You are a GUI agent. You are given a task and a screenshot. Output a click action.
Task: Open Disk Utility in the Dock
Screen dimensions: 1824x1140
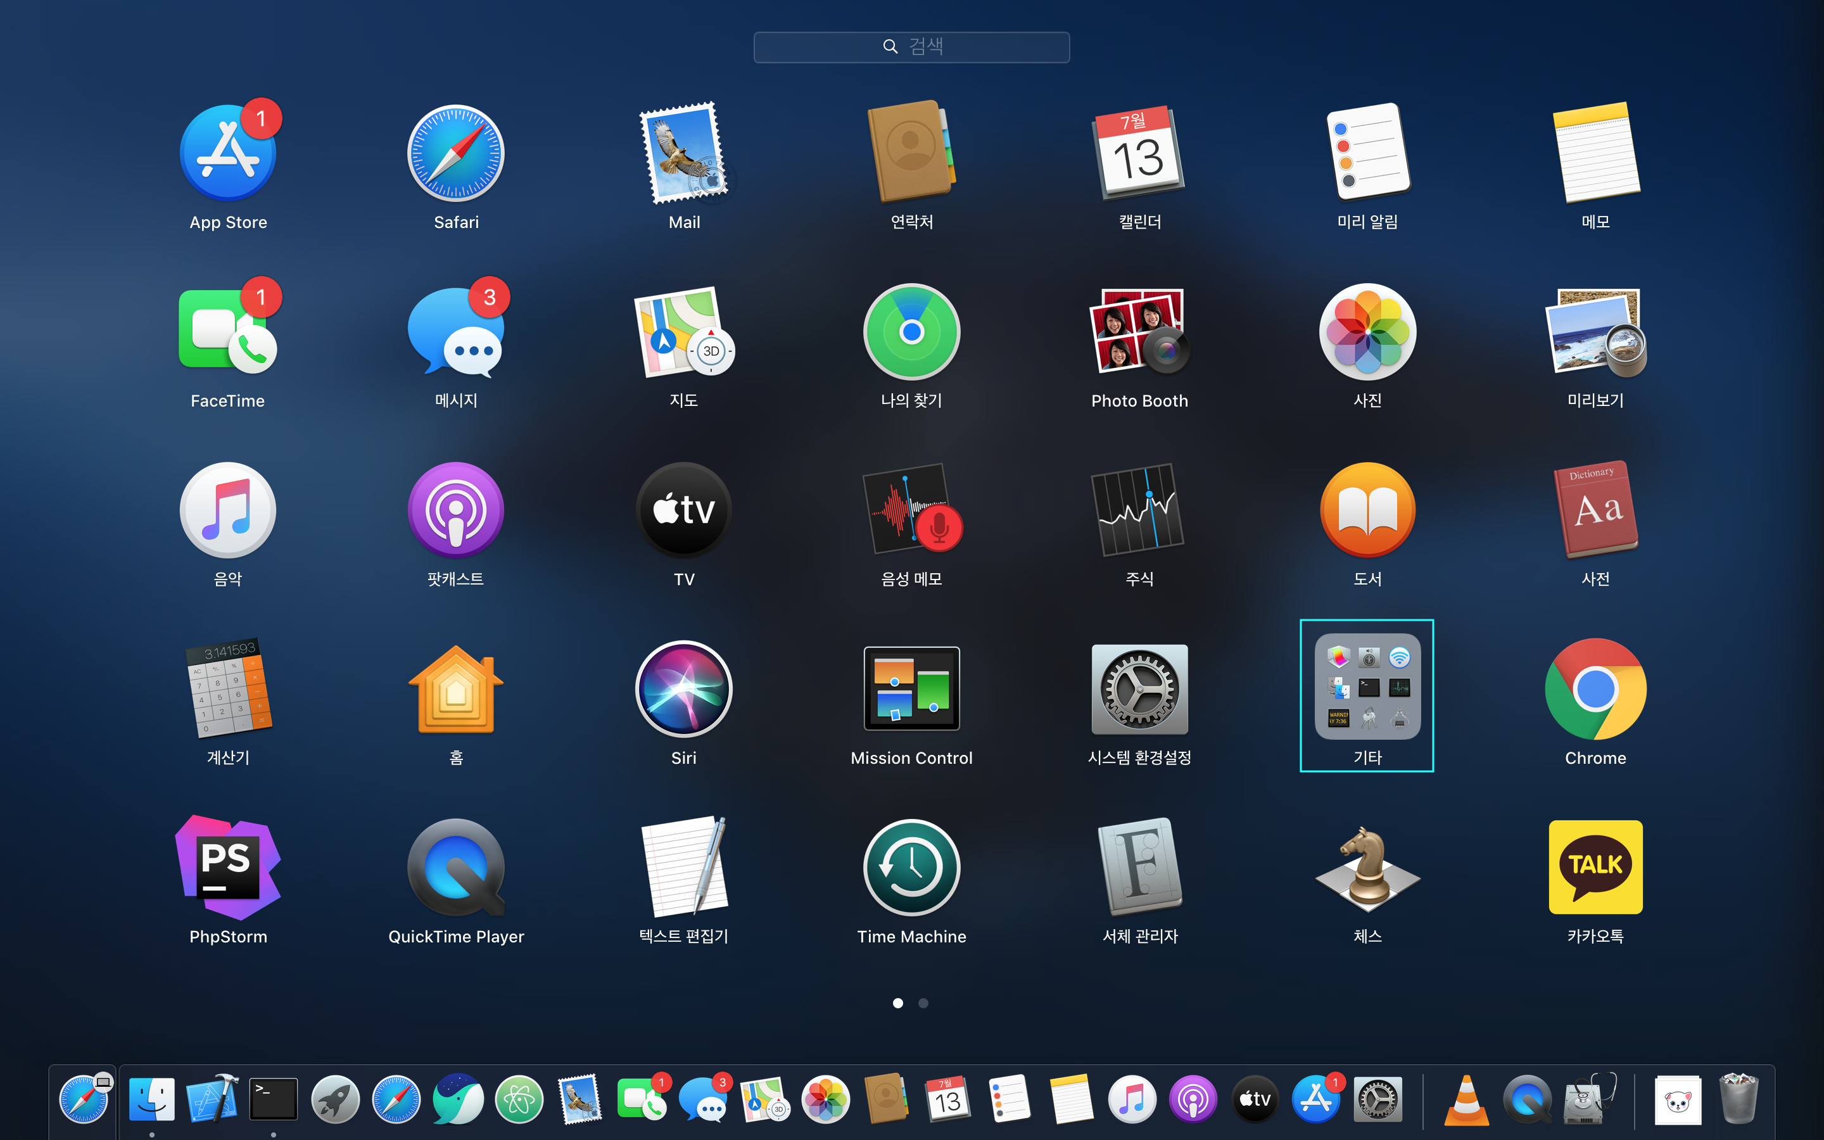point(1590,1099)
